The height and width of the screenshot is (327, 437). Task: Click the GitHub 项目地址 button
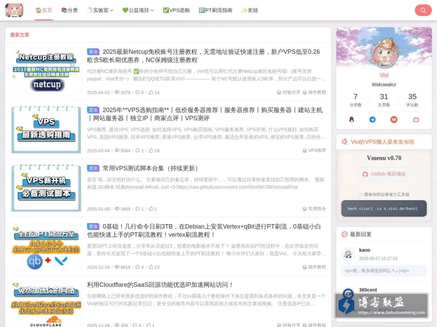tap(384, 174)
